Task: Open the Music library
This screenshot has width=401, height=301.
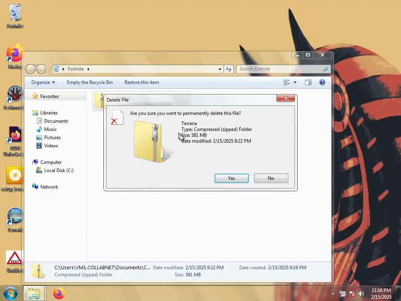Action: click(x=51, y=129)
